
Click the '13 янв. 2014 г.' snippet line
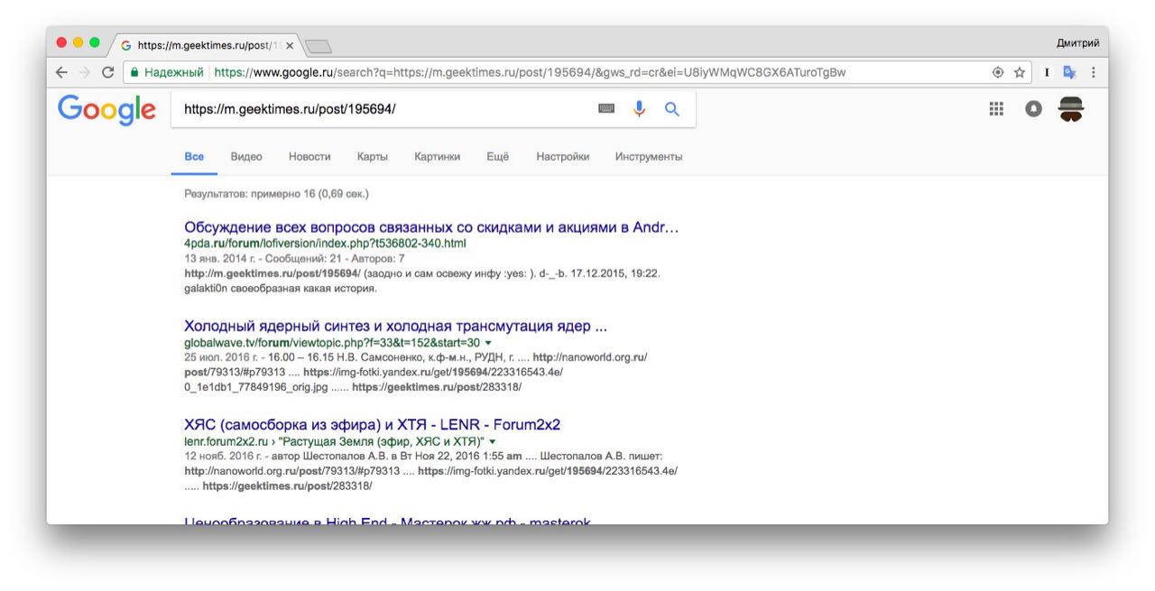tap(295, 258)
